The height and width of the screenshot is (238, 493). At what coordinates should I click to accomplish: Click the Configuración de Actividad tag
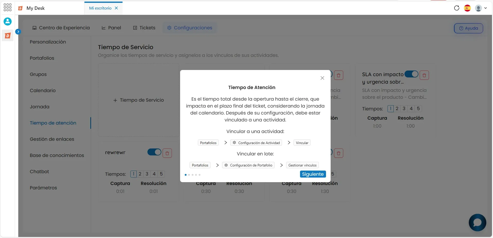[x=256, y=143]
